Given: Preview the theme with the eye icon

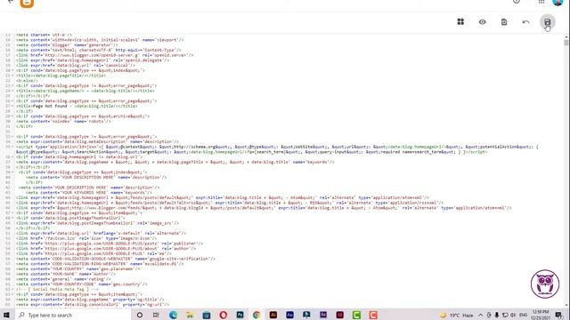Looking at the screenshot, I should coord(483,22).
